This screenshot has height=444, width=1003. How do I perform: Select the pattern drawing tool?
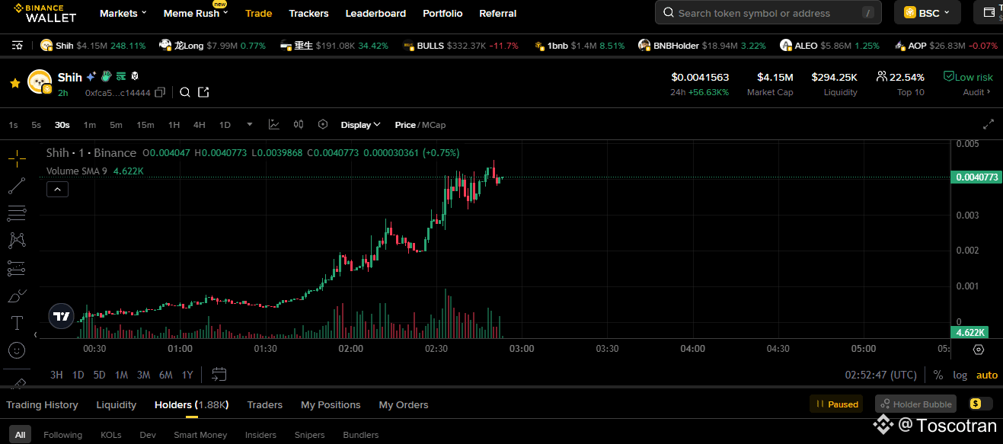[x=17, y=241]
